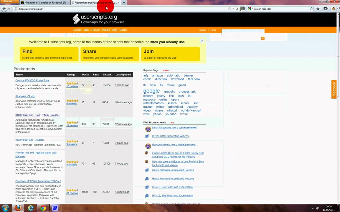This screenshot has width=340, height=212.
Task: Open the Blog nav item
Action: [115, 30]
